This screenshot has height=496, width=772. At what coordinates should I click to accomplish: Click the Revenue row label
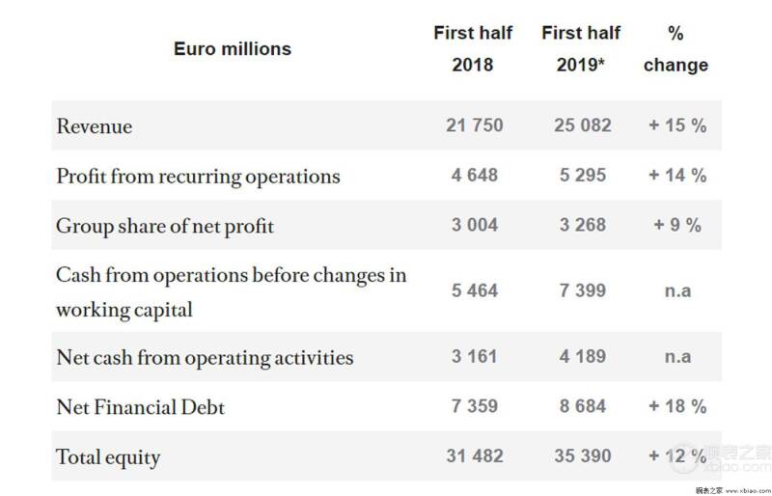(95, 126)
